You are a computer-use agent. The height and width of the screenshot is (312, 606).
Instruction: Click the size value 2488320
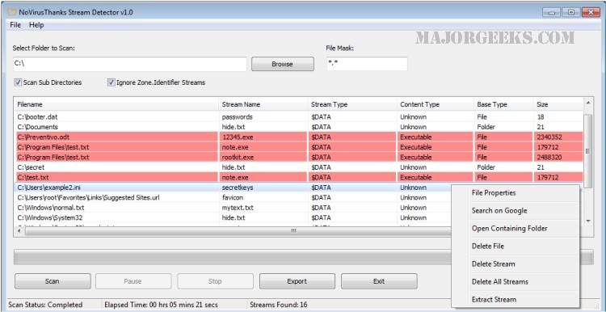click(549, 157)
